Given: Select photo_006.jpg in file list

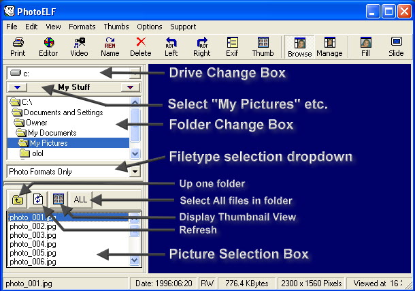Looking at the screenshot, I should [69, 262].
